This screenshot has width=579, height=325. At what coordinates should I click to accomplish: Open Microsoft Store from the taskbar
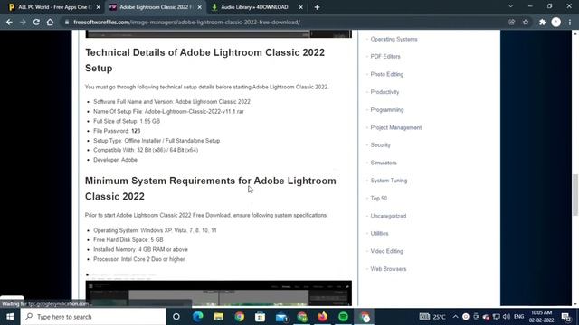[x=260, y=317]
